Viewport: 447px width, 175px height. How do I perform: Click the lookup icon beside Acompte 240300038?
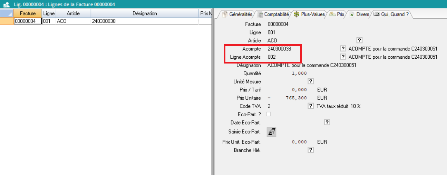point(343,49)
